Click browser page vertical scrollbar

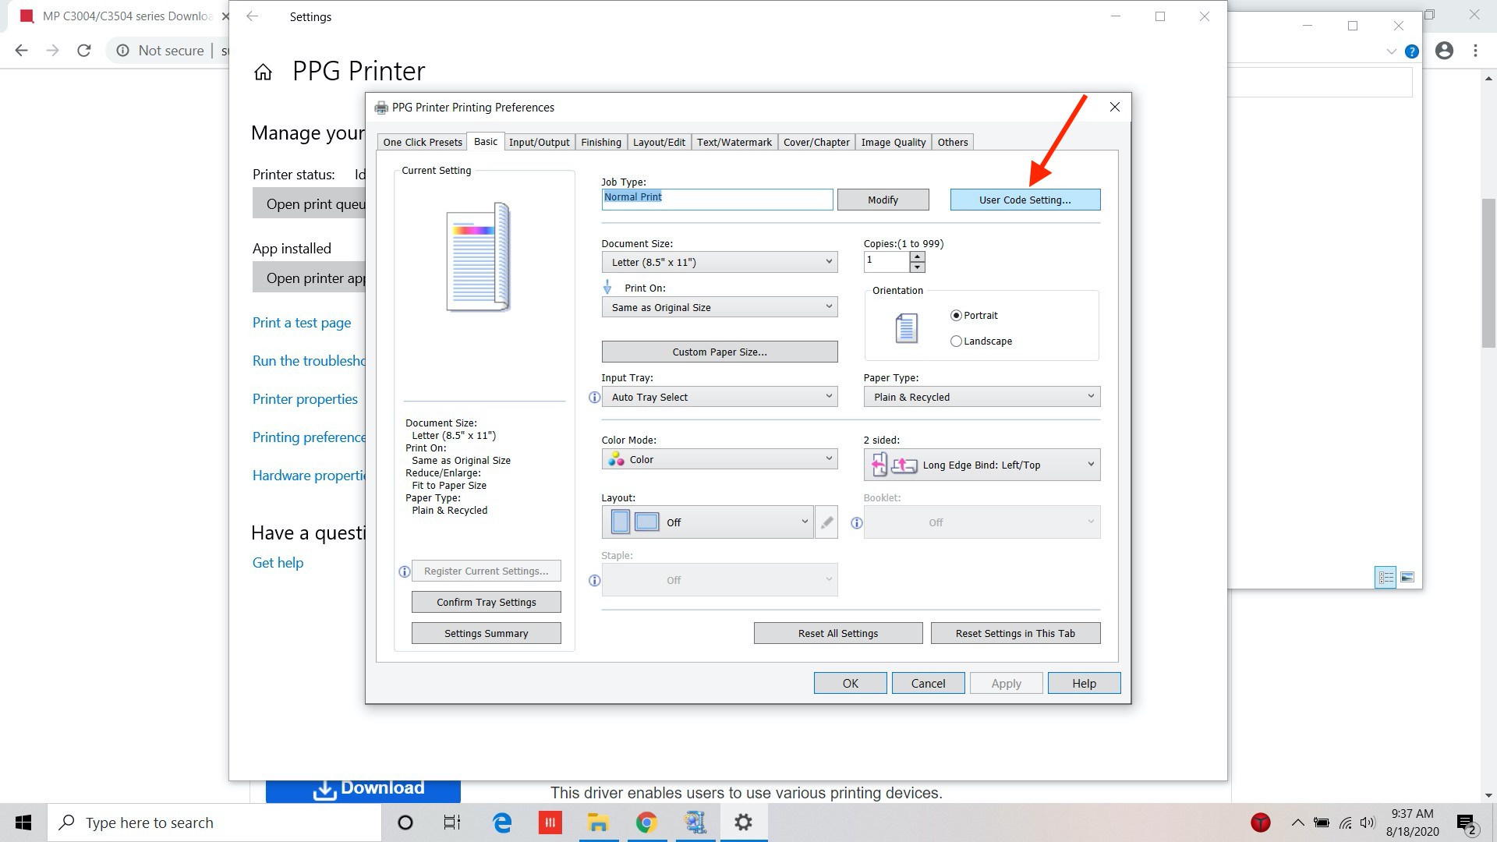(1488, 273)
